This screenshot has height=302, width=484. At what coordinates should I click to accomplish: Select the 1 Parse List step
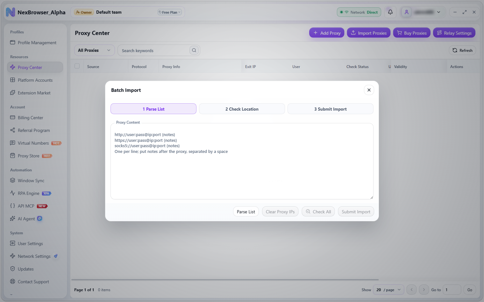click(x=153, y=109)
